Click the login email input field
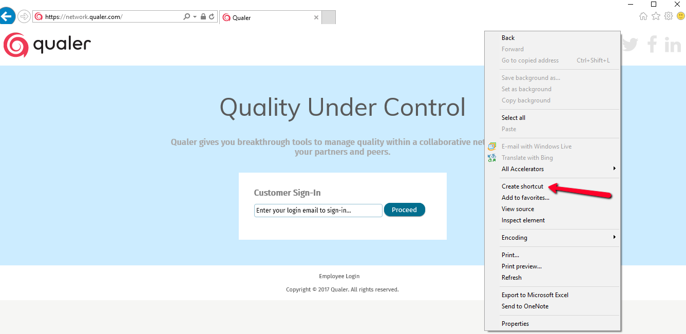The width and height of the screenshot is (686, 334). tap(318, 211)
